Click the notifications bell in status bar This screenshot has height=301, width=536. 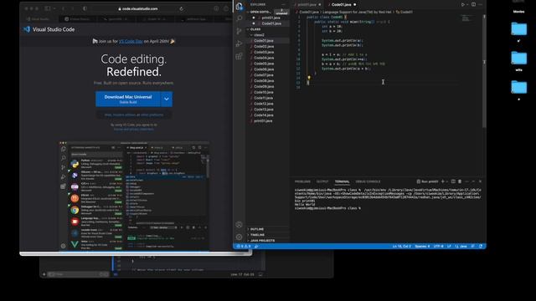(x=481, y=246)
